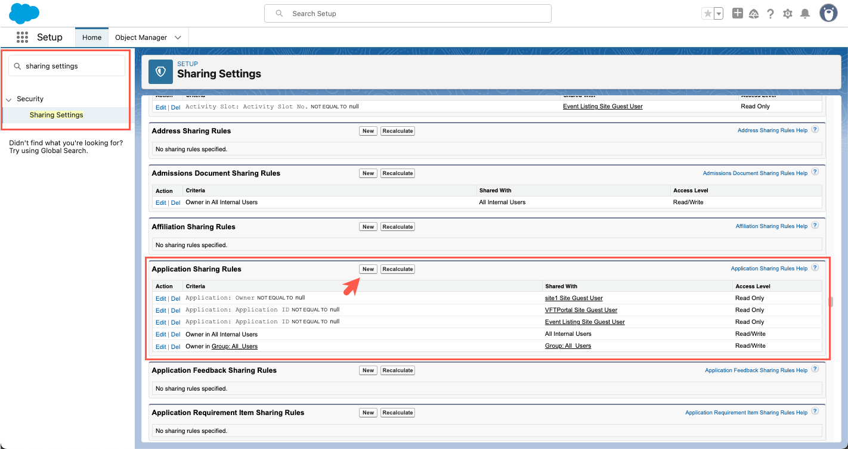
Task: Click the Salesforce cloud logo
Action: point(24,13)
